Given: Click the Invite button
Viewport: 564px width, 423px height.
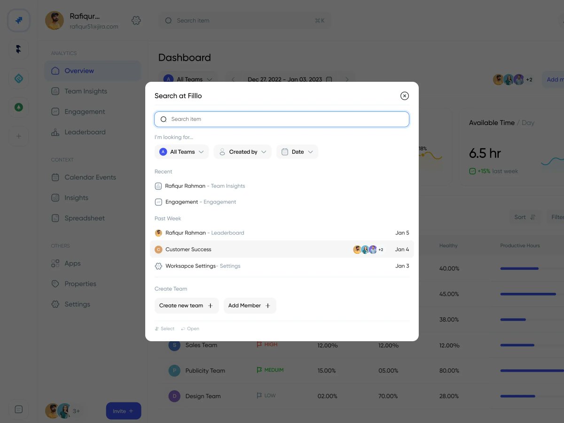Looking at the screenshot, I should click(x=124, y=411).
